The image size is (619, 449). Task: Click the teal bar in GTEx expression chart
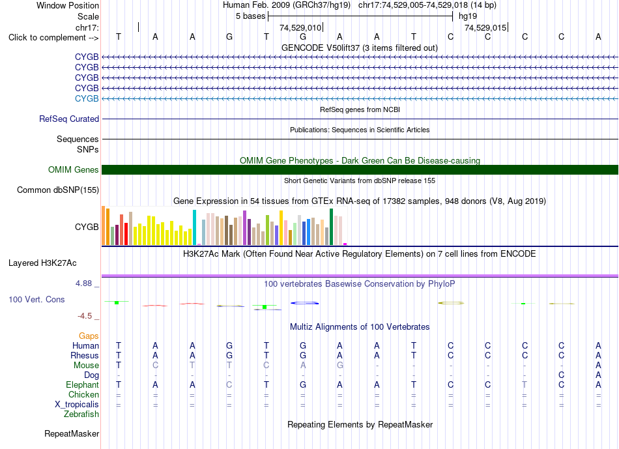pyautogui.click(x=194, y=227)
